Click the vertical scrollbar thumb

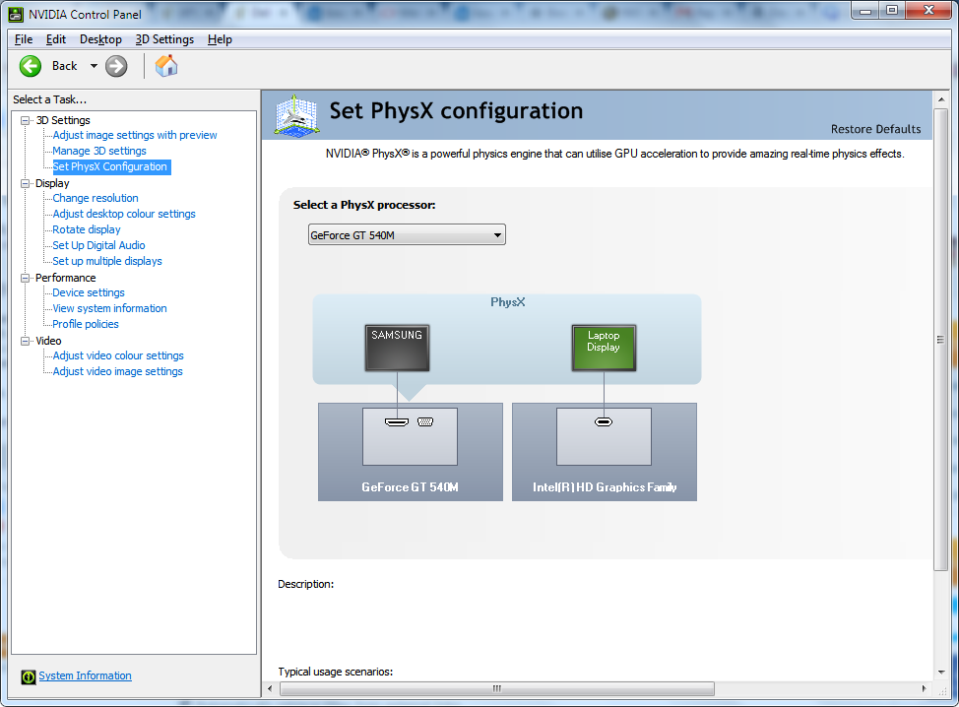click(x=940, y=340)
